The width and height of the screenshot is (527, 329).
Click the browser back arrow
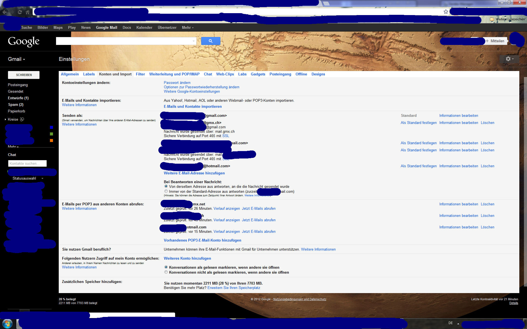(x=4, y=12)
